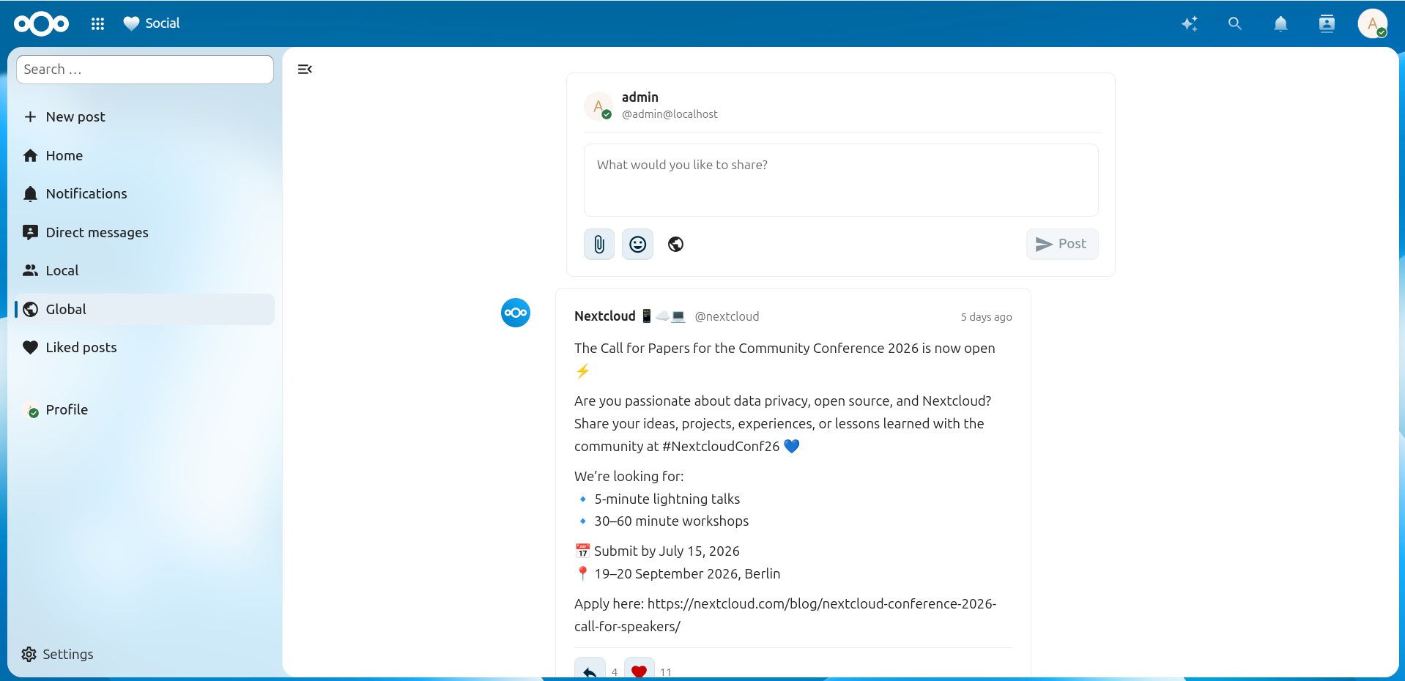The width and height of the screenshot is (1405, 681).
Task: Open the admin user avatar menu
Action: 1372,23
